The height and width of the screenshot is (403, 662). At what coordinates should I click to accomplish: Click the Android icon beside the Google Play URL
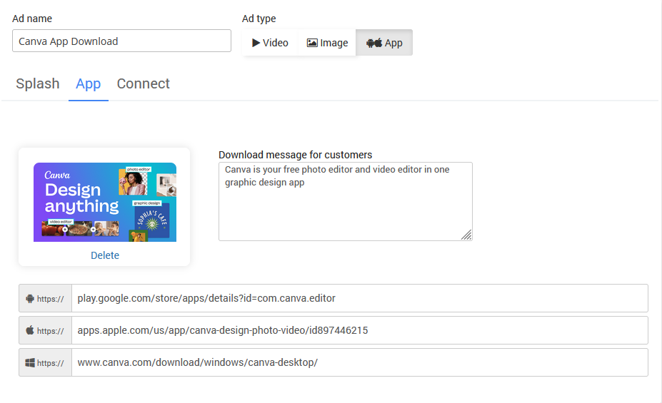point(30,298)
